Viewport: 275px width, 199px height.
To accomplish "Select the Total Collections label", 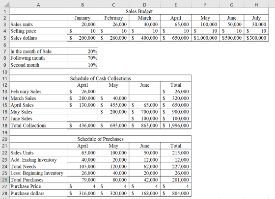I will (38, 125).
